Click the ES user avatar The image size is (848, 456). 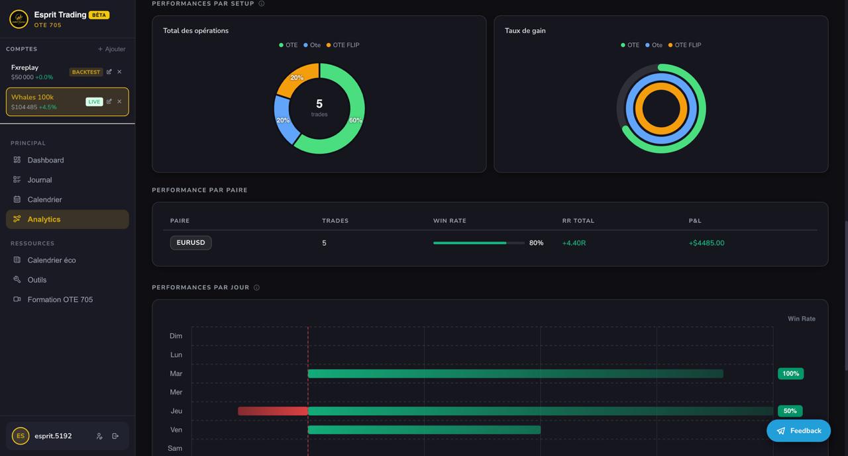(x=21, y=436)
